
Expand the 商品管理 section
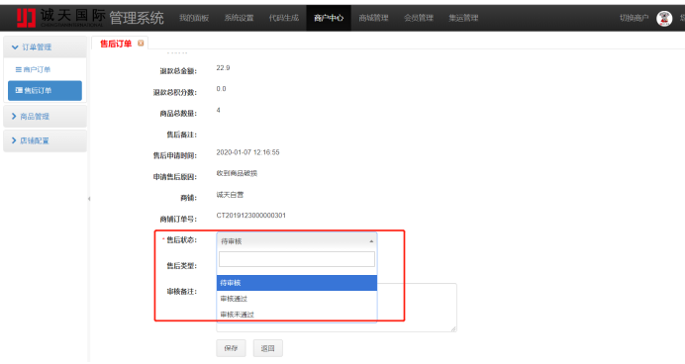pyautogui.click(x=45, y=116)
